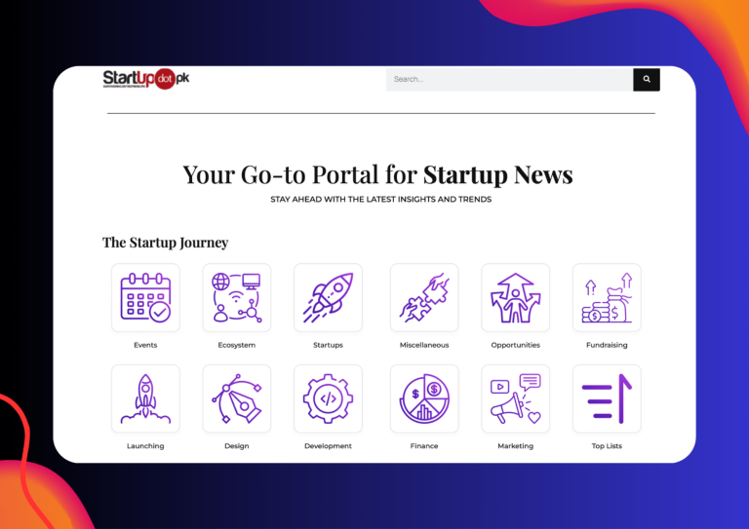Screen dimensions: 749x529
Task: Open the Design pen tool icon
Action: click(236, 398)
